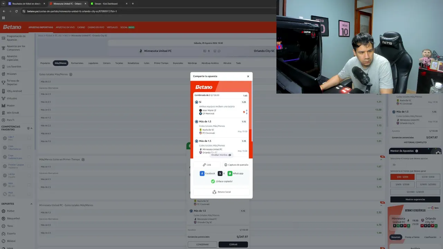This screenshot has height=249, width=443.
Task: Collapse the Deportes section
Action: [x=31, y=204]
